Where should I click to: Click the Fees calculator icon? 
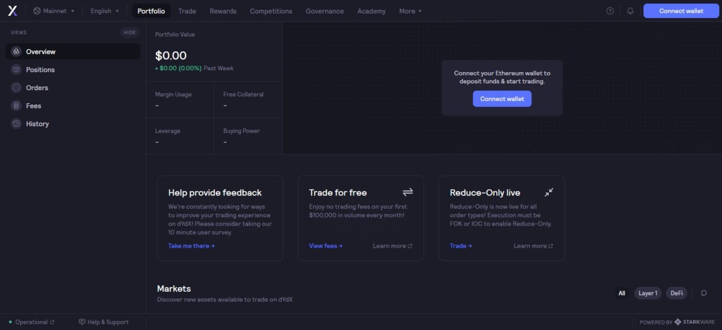[16, 105]
